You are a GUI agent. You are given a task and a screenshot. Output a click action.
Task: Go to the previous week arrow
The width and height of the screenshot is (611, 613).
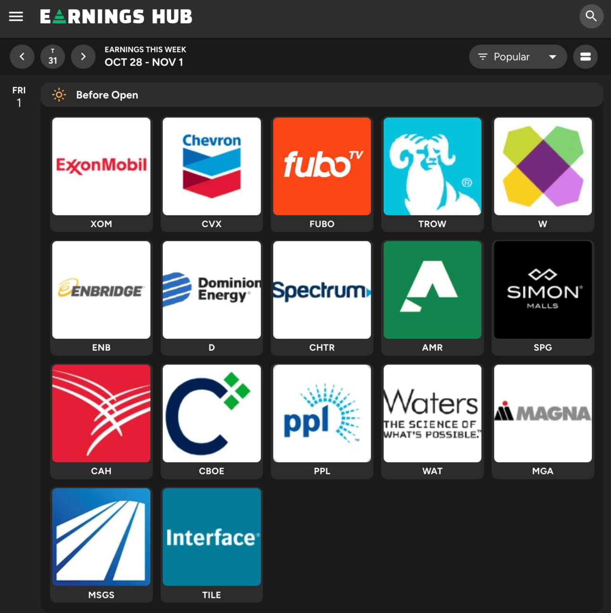click(22, 57)
